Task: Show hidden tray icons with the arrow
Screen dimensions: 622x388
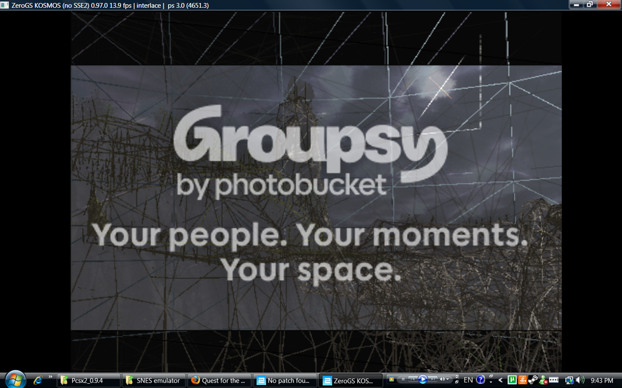Action: 501,380
